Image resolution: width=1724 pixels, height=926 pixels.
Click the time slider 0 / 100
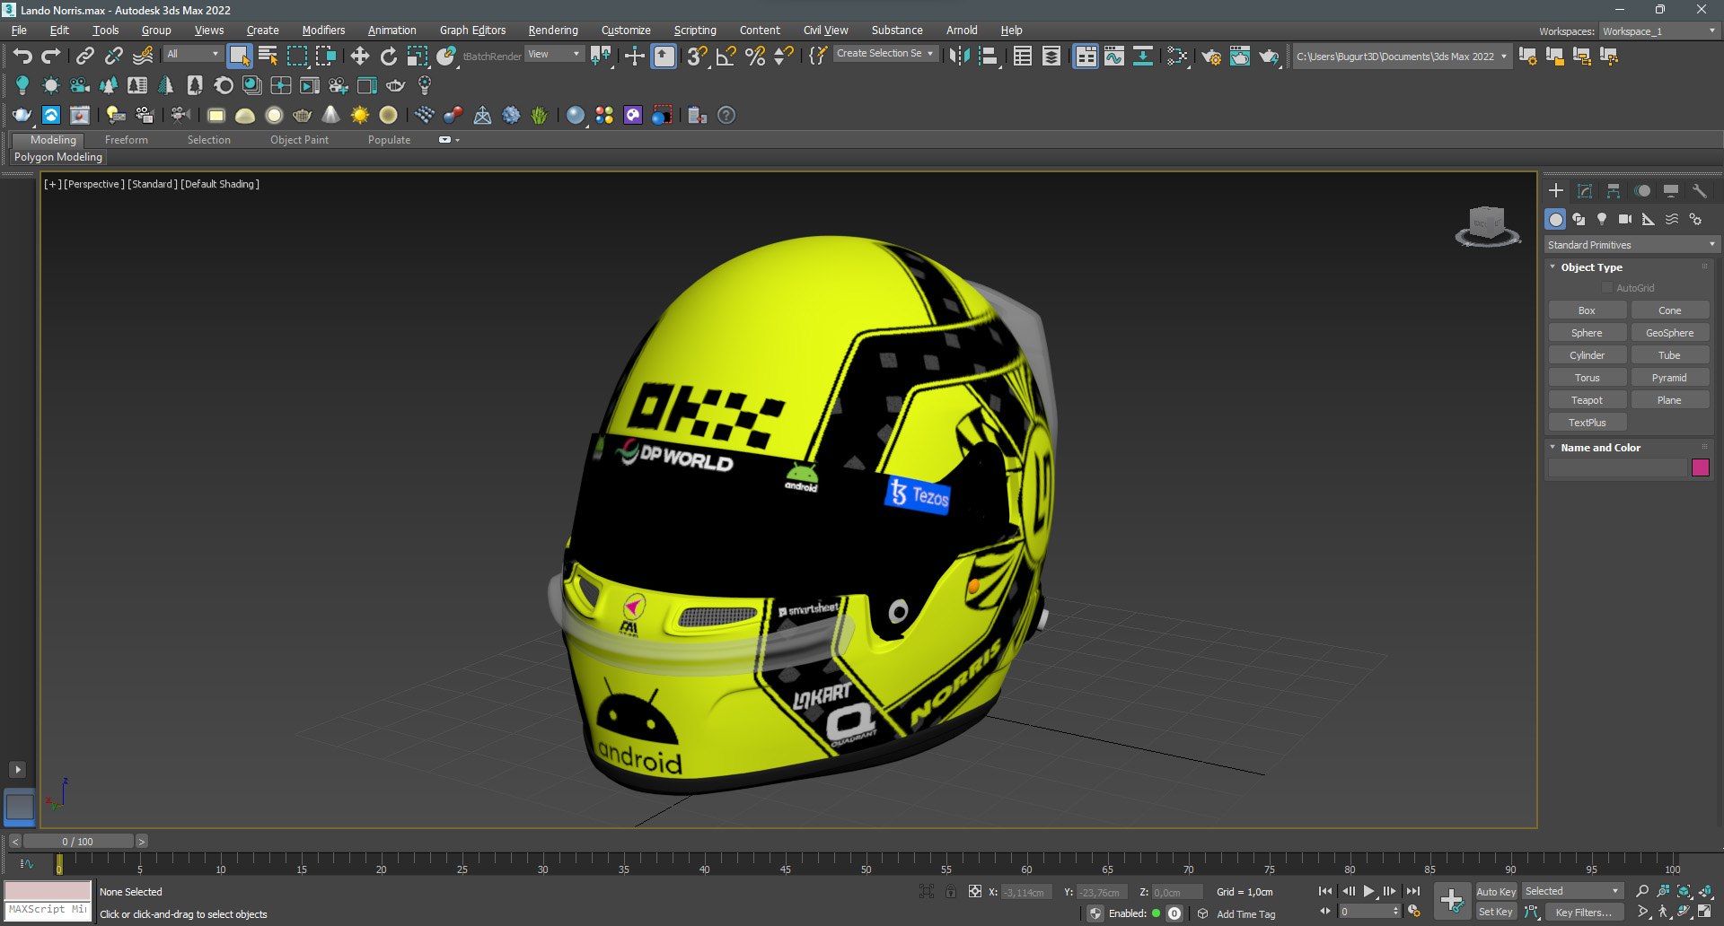[x=78, y=842]
